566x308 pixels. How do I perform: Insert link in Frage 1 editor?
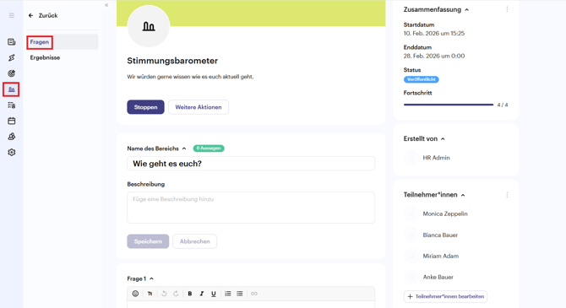(x=254, y=294)
